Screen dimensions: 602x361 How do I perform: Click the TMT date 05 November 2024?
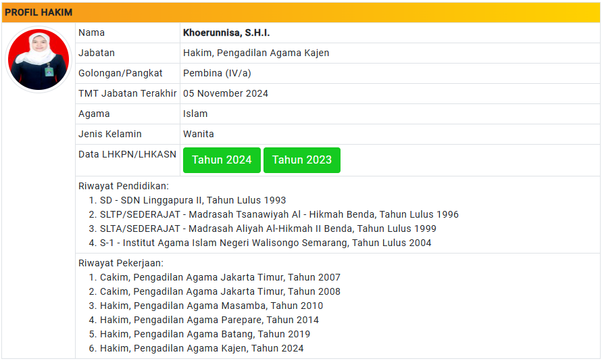(x=226, y=93)
